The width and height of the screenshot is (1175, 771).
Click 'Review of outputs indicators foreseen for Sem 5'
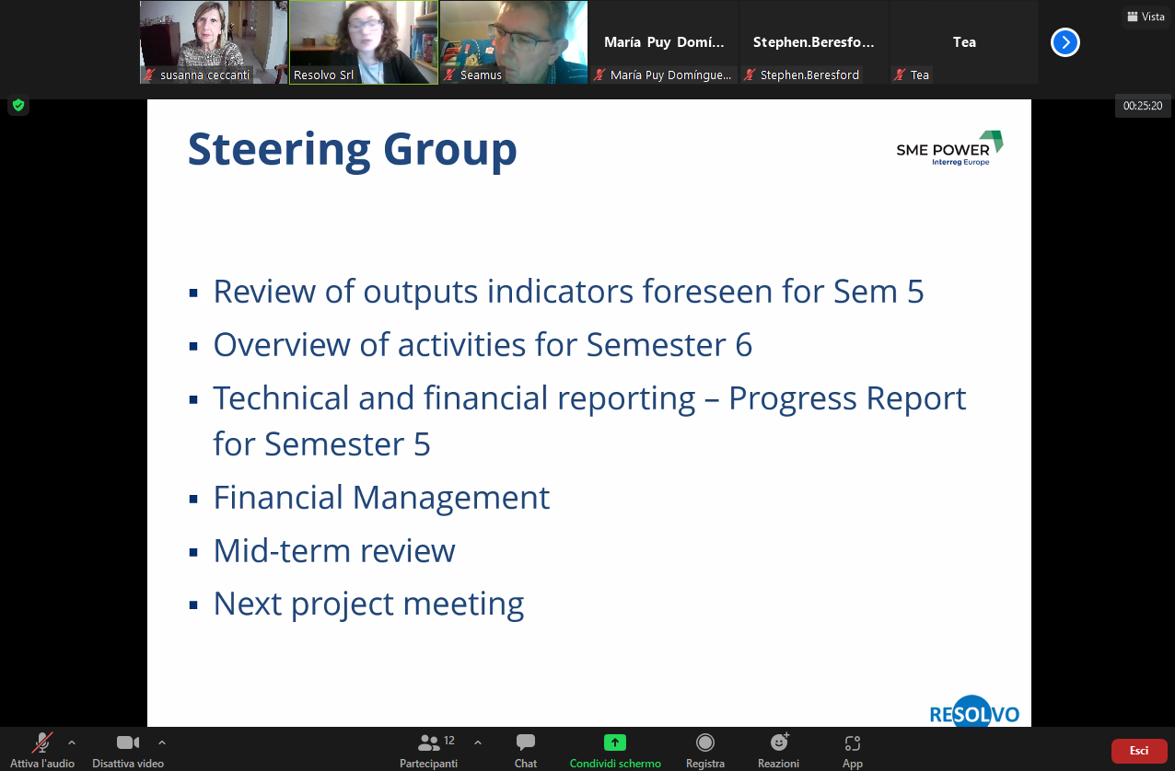tap(568, 291)
